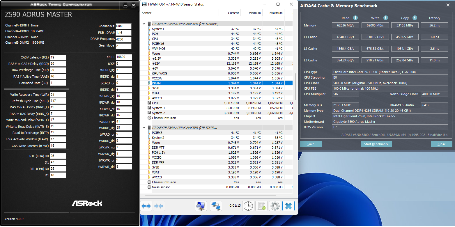
Task: Click lightning icon of iGPU VAXG row
Action: click(x=149, y=73)
